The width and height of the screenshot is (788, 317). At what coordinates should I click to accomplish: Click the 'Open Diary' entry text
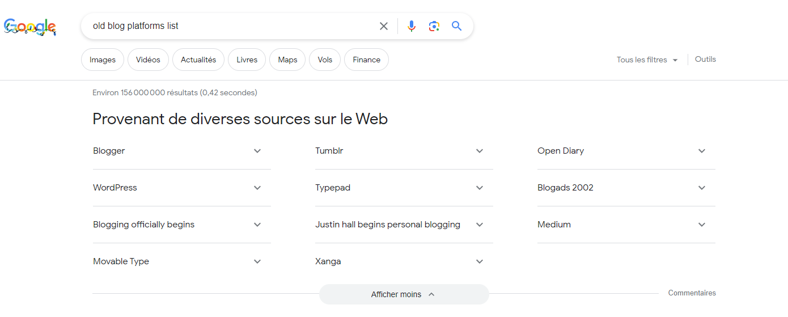[x=561, y=151]
